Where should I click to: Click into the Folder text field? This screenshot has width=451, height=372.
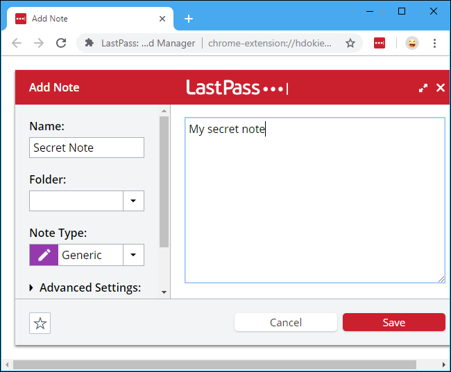click(x=76, y=201)
